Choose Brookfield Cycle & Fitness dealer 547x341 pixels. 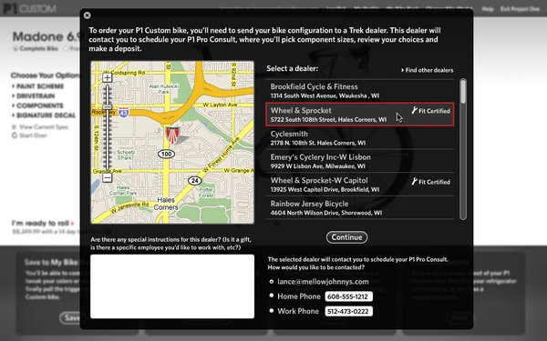(360, 91)
